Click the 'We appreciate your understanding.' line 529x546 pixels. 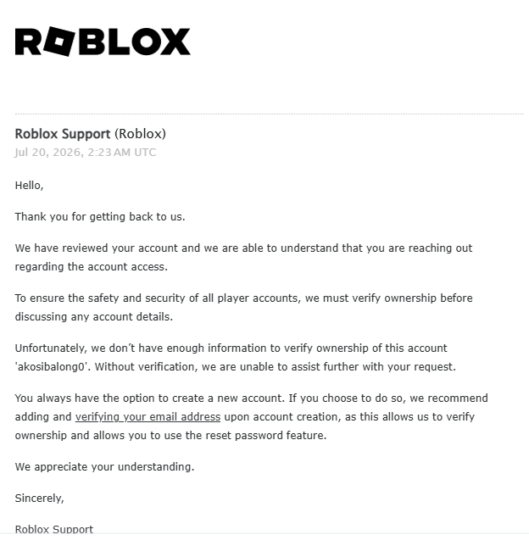coord(104,467)
